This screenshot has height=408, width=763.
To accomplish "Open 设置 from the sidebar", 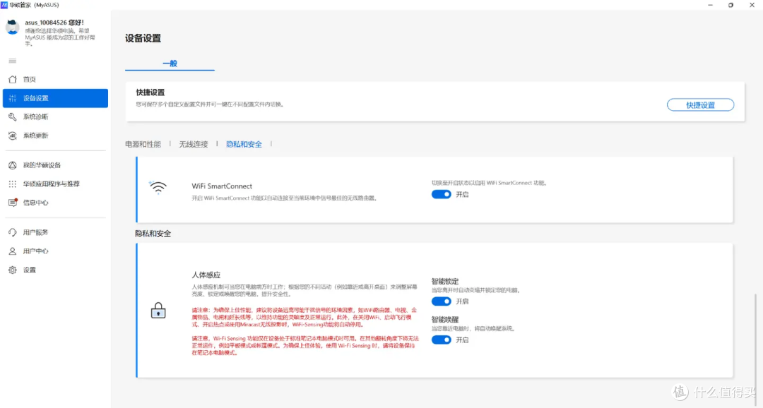I will pos(56,270).
